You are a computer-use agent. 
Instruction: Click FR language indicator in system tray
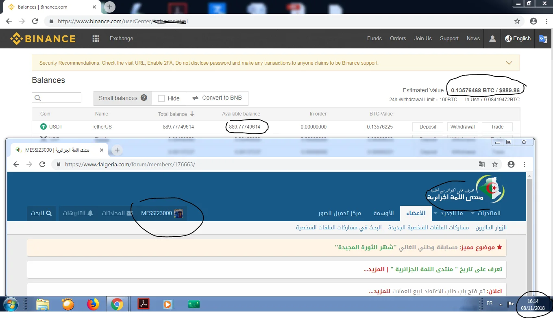(490, 304)
